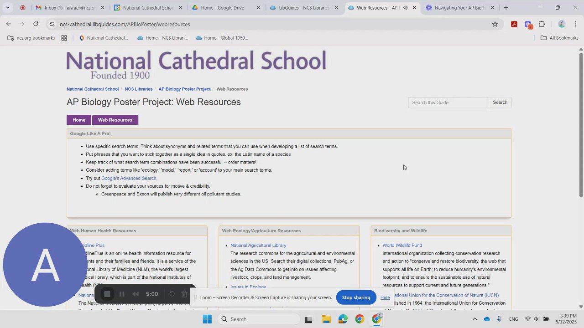Restart the Loom recording
The image size is (584, 328).
pyautogui.click(x=172, y=294)
